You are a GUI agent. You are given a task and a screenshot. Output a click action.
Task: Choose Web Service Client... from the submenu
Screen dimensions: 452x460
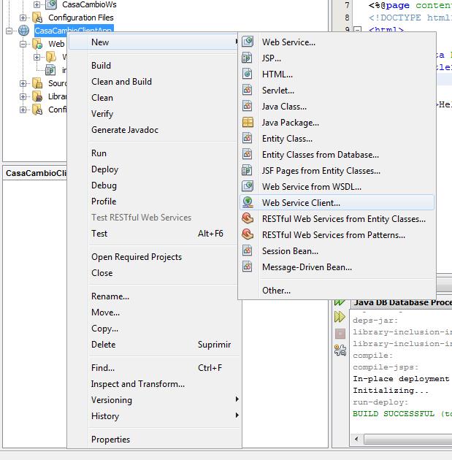[x=337, y=202]
